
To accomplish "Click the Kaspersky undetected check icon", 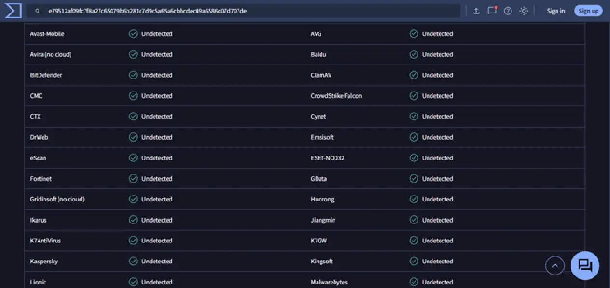I will 133,262.
